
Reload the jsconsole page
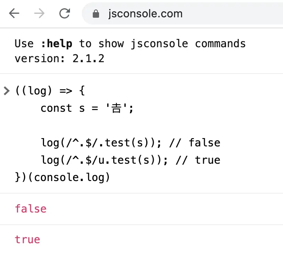click(64, 13)
